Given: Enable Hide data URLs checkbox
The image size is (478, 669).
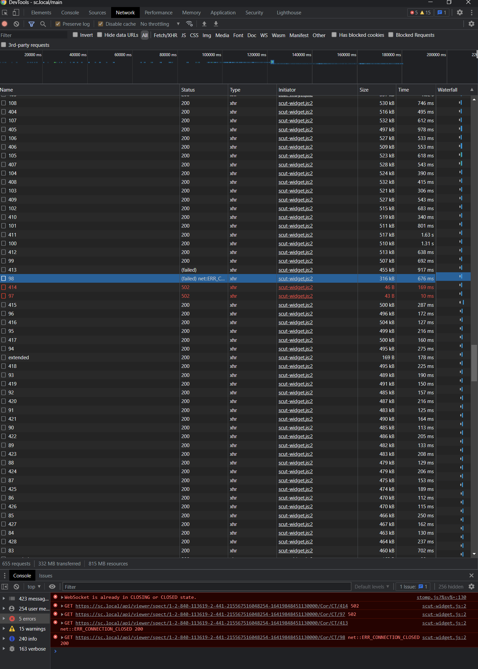Looking at the screenshot, I should coord(99,35).
